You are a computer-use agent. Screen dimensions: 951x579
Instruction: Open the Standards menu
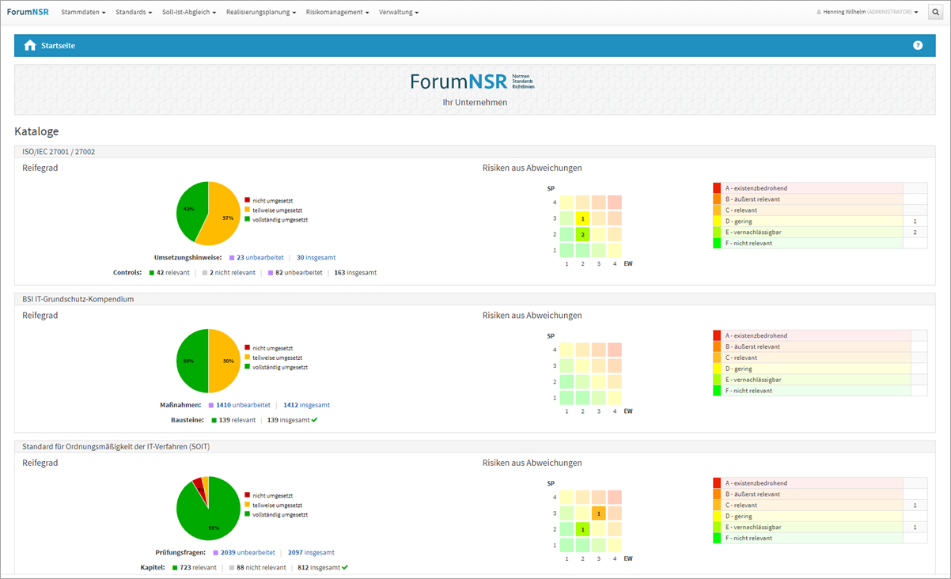coord(134,13)
